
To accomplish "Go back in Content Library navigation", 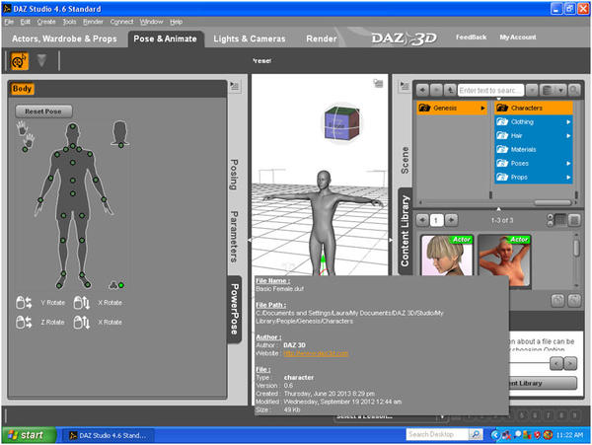I will click(x=422, y=90).
